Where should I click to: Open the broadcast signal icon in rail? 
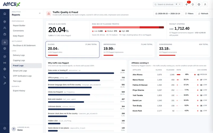coord(5,63)
